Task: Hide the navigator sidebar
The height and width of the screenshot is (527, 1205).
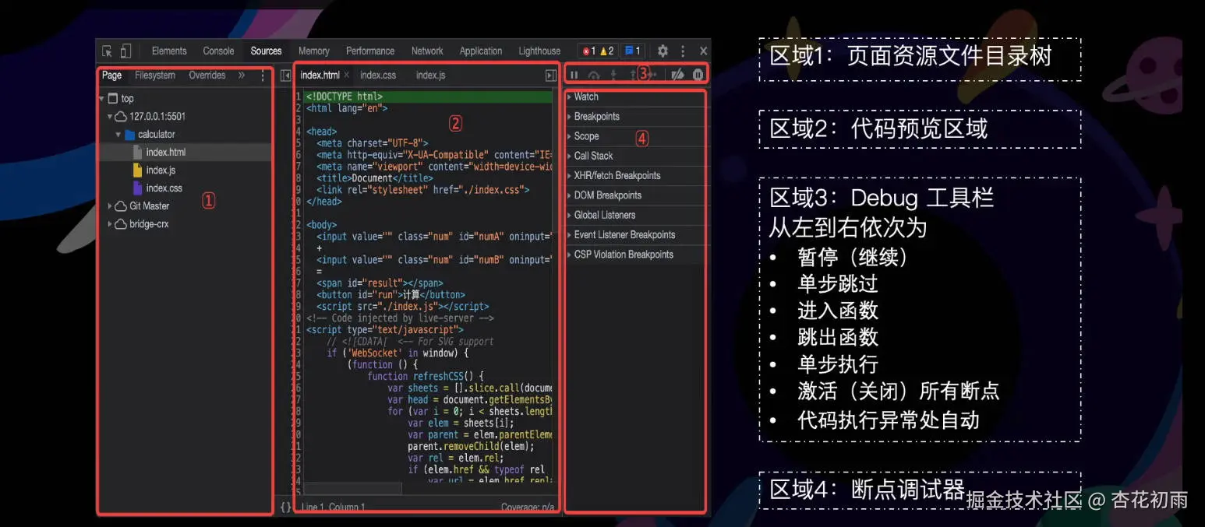Action: tap(285, 76)
